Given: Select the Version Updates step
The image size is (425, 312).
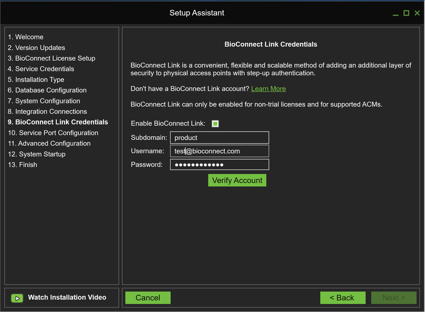Looking at the screenshot, I should point(36,47).
